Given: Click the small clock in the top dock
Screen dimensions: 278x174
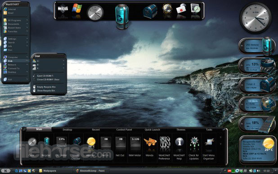Looking at the screenshot, I should [95, 13].
